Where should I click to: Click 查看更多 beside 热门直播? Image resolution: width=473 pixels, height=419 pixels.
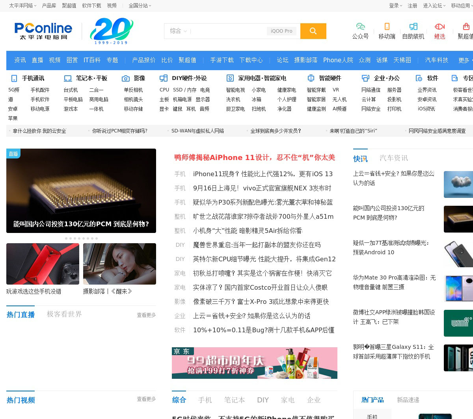[146, 315]
